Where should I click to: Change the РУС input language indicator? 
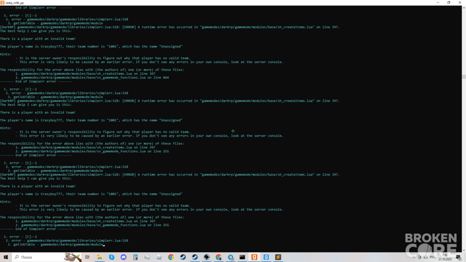[x=432, y=257]
